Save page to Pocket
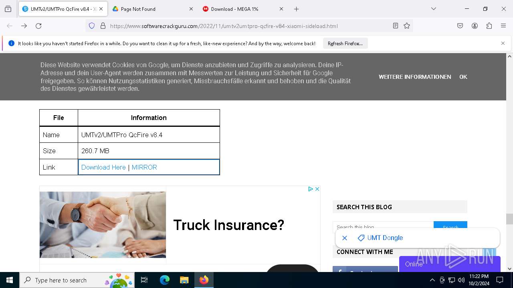This screenshot has height=288, width=513. pyautogui.click(x=460, y=26)
